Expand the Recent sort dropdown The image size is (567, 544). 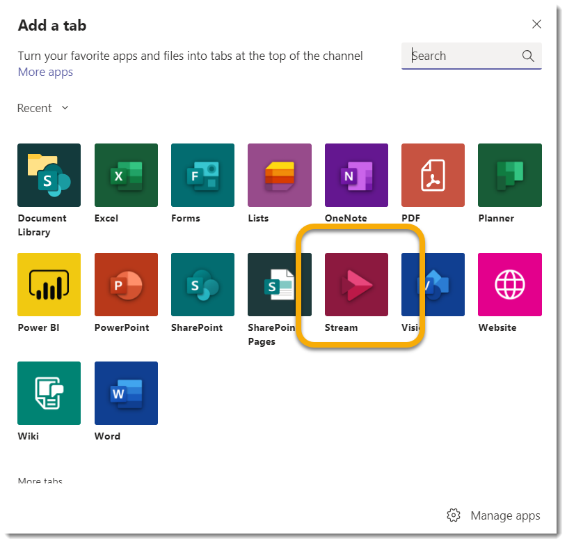click(x=43, y=108)
